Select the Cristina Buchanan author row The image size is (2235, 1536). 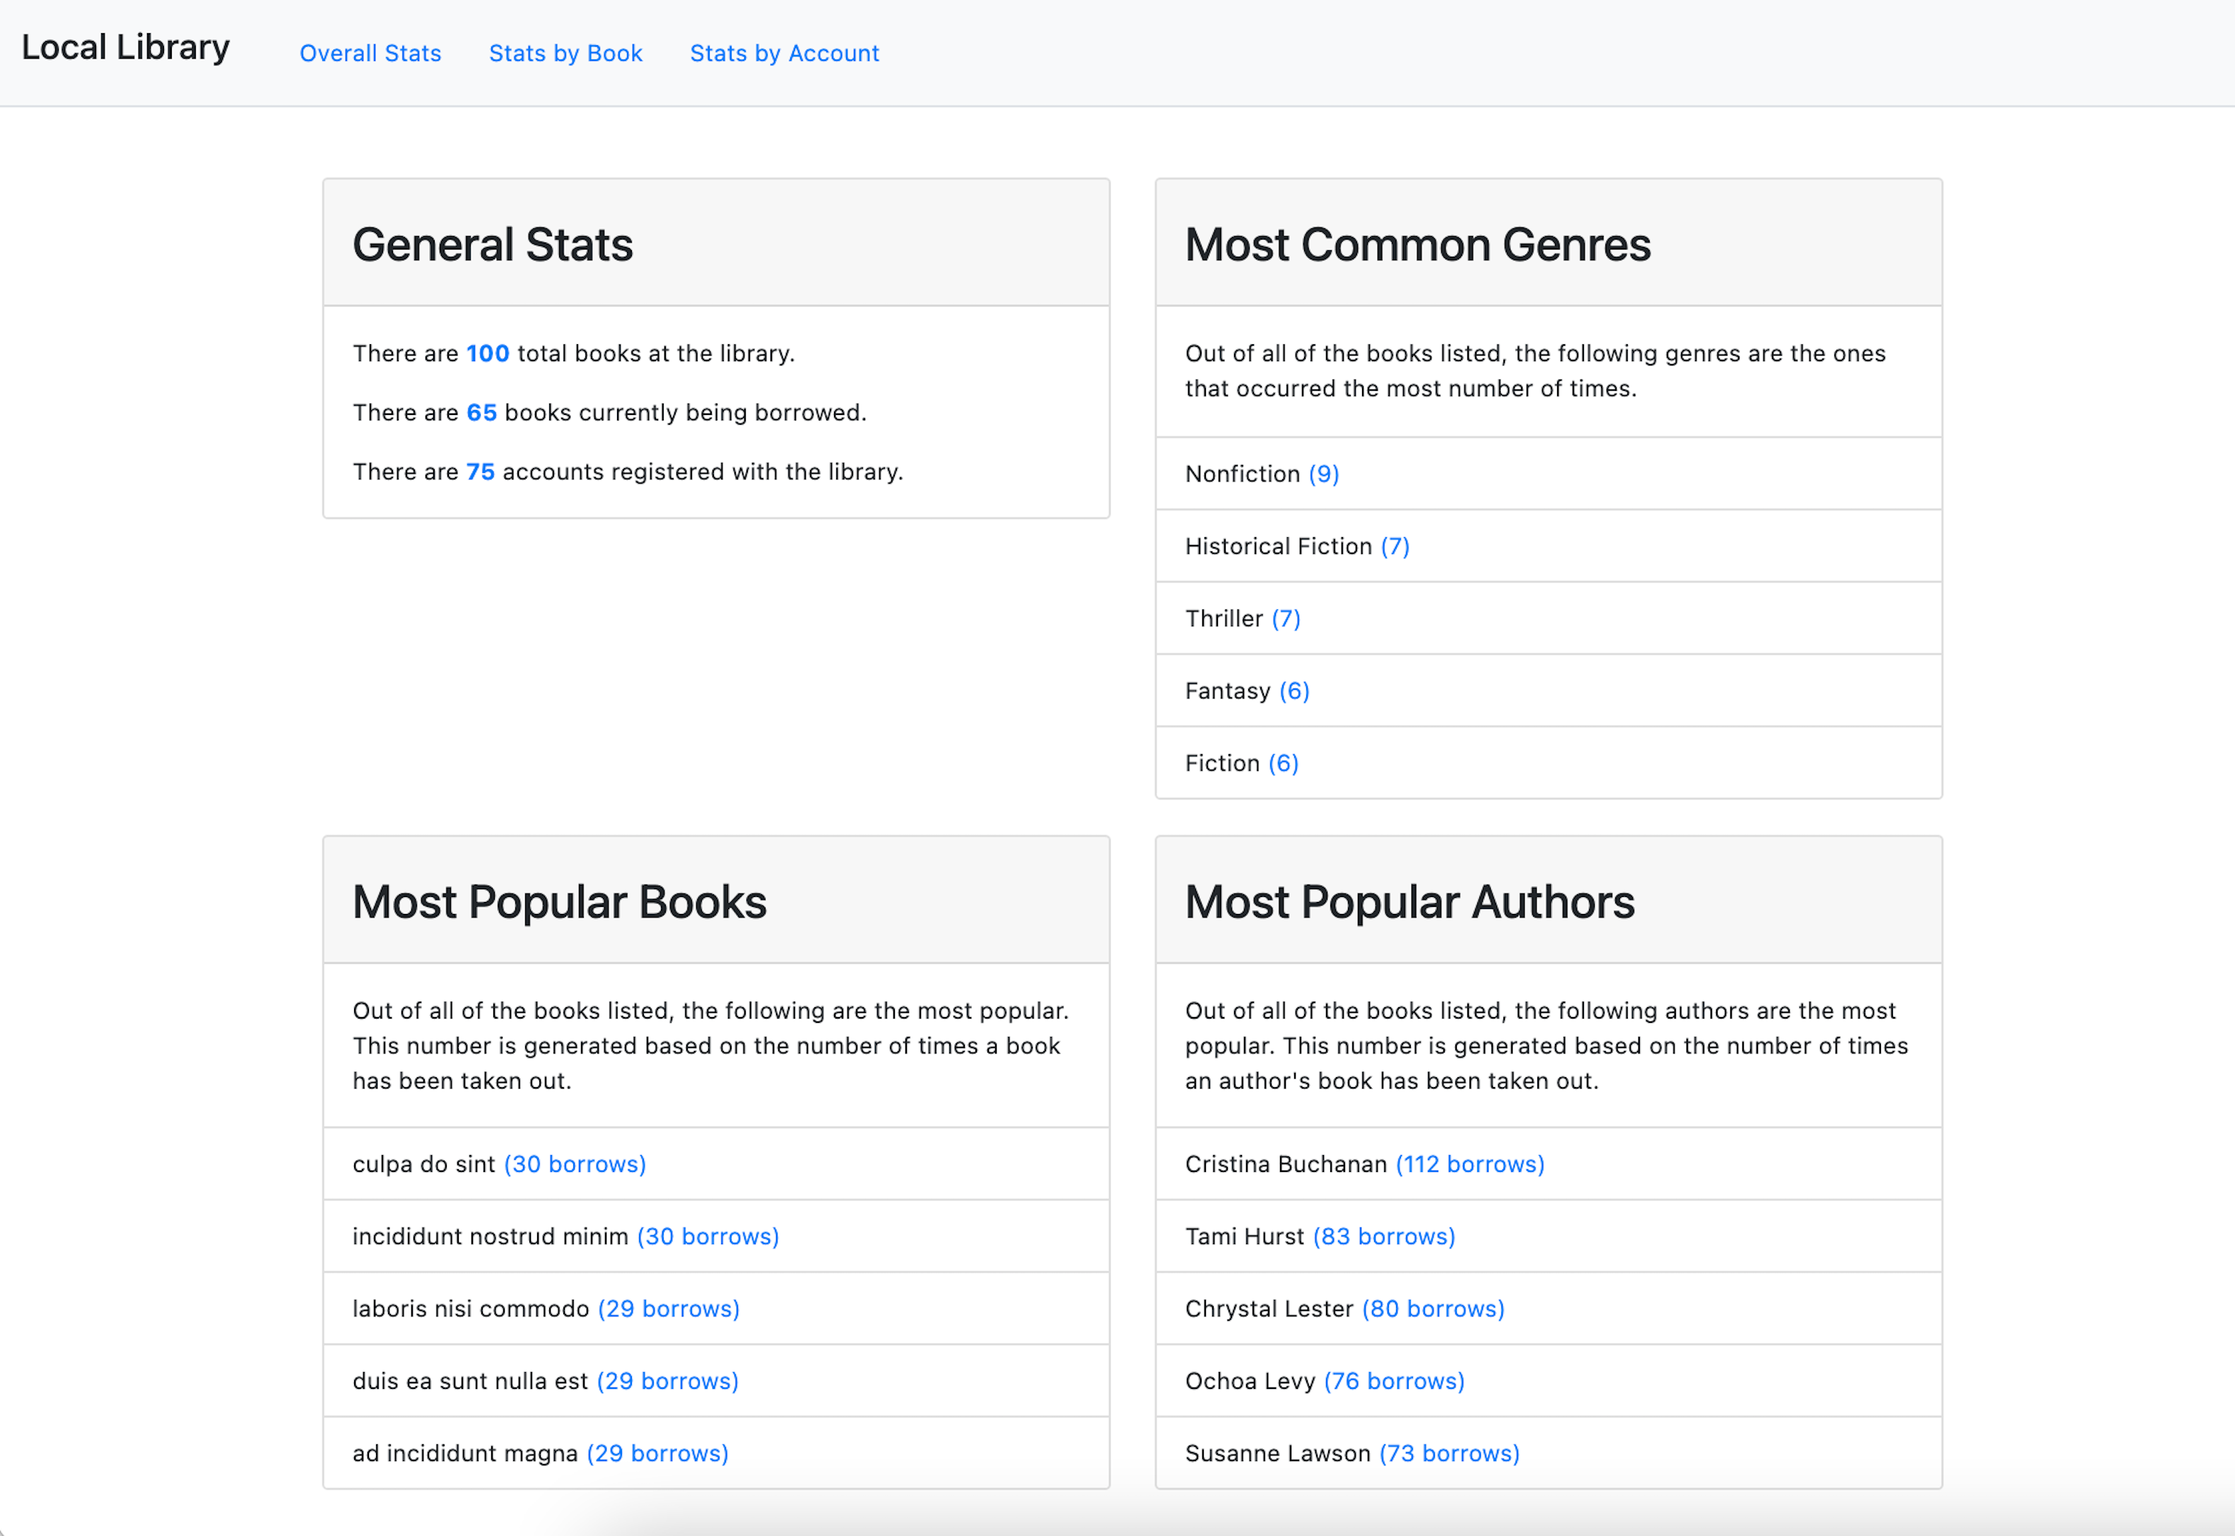pyautogui.click(x=1547, y=1163)
